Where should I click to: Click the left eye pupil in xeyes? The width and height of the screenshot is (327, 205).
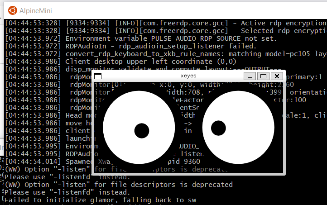click(x=142, y=131)
